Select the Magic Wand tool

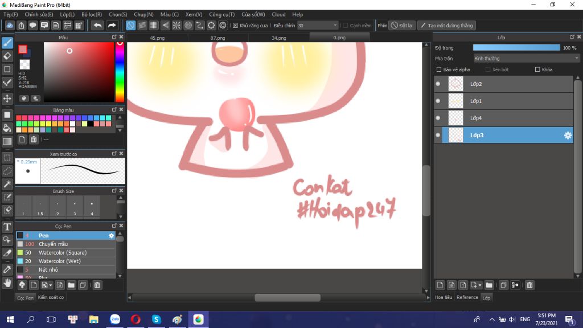(x=7, y=184)
